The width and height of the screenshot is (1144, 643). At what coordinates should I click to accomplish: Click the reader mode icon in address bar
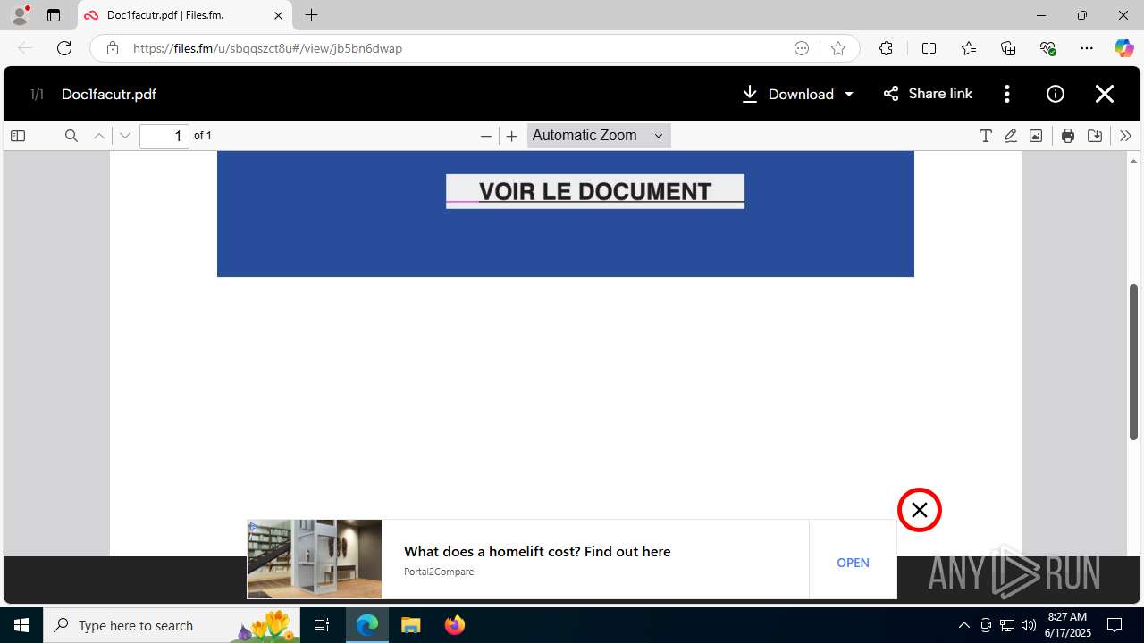[802, 48]
